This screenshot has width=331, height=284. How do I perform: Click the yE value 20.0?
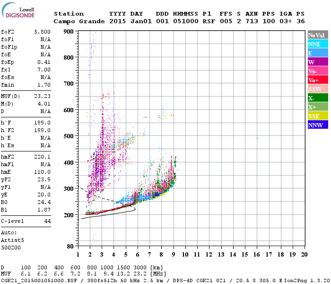pyautogui.click(x=44, y=195)
